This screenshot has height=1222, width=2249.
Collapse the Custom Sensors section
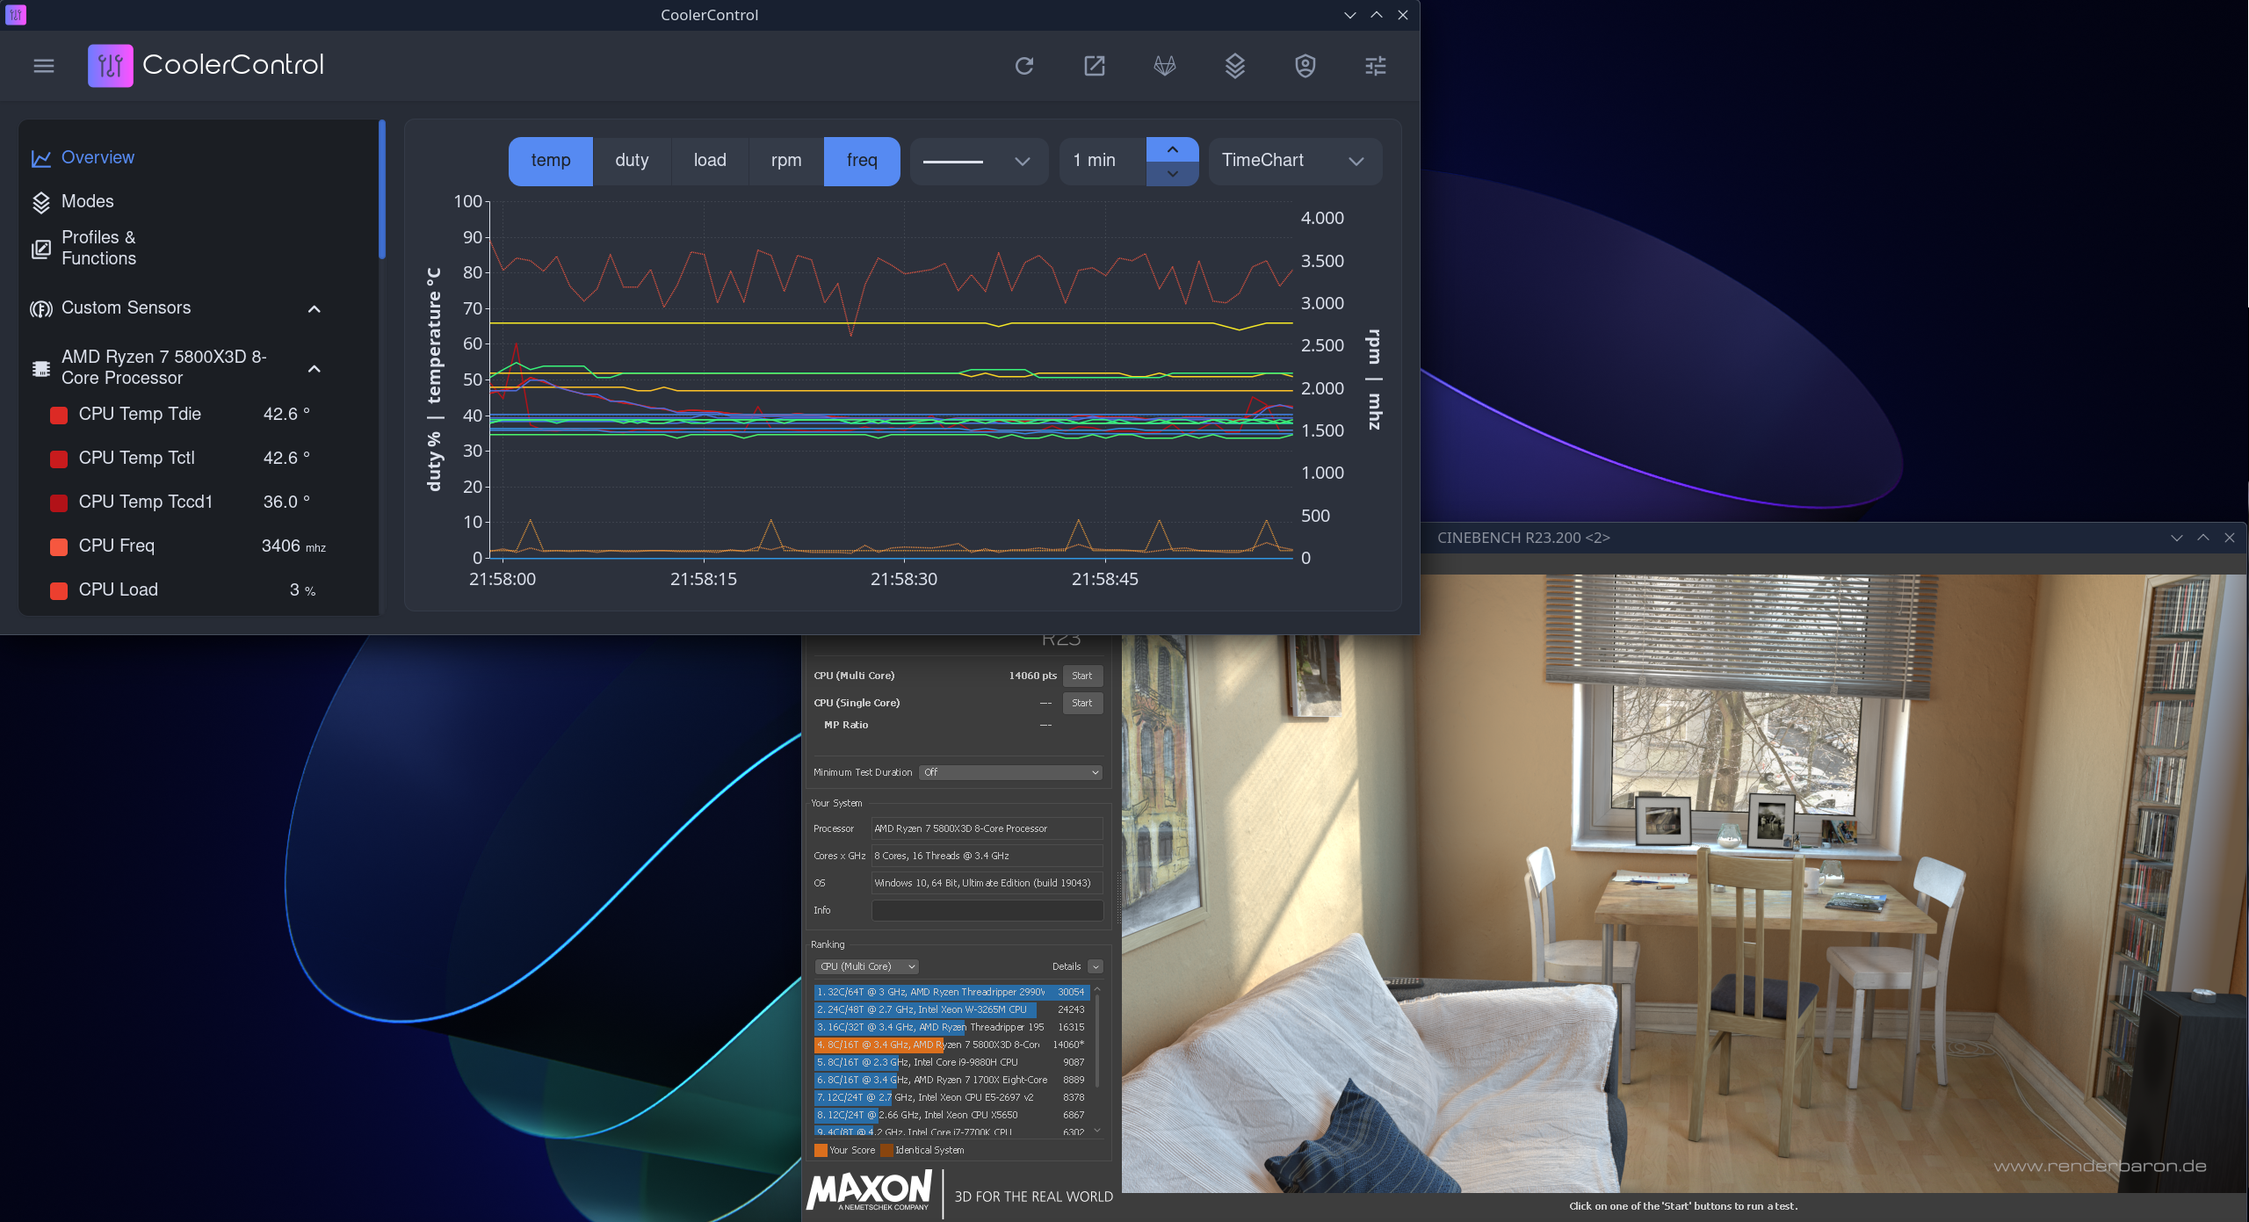(x=315, y=309)
